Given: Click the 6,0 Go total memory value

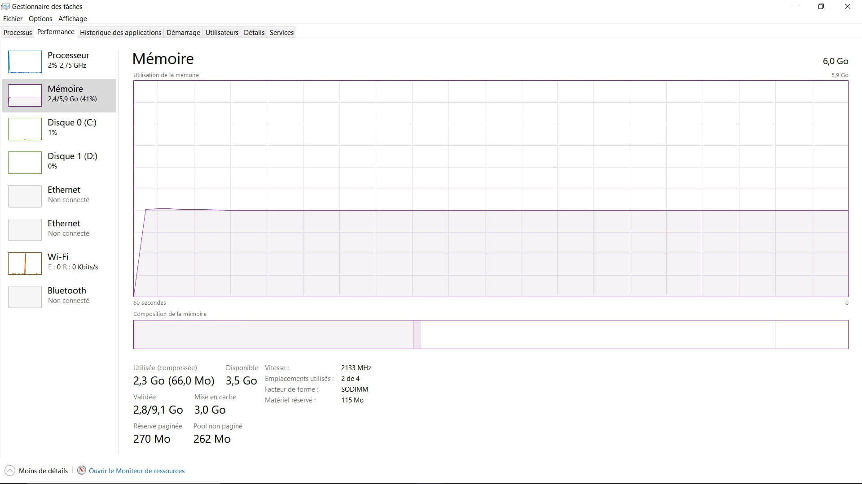Looking at the screenshot, I should click(835, 61).
